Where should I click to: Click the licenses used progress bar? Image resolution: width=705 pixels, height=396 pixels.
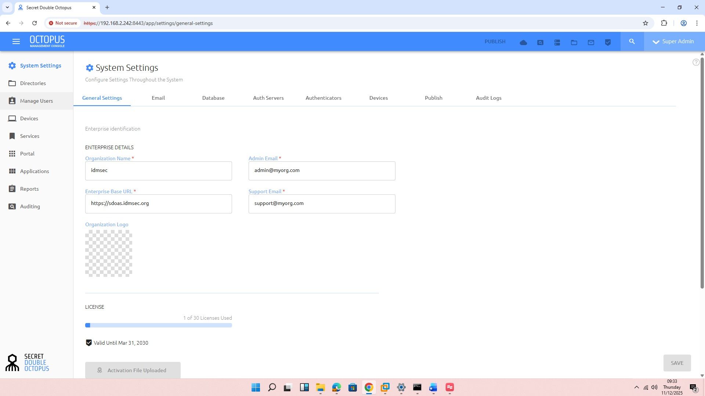click(x=159, y=325)
